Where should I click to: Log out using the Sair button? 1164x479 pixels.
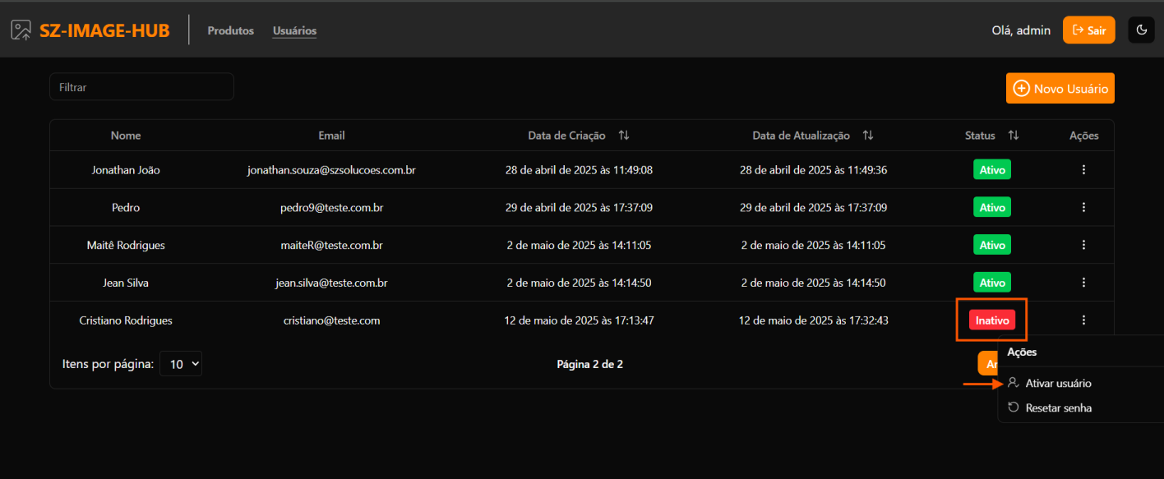coord(1088,30)
